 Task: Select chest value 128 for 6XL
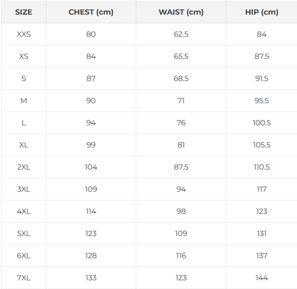pos(91,256)
